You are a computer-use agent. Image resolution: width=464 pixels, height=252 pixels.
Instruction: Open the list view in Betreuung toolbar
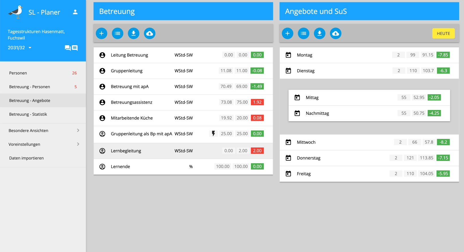[x=117, y=34]
